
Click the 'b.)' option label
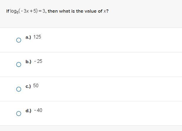(28, 62)
